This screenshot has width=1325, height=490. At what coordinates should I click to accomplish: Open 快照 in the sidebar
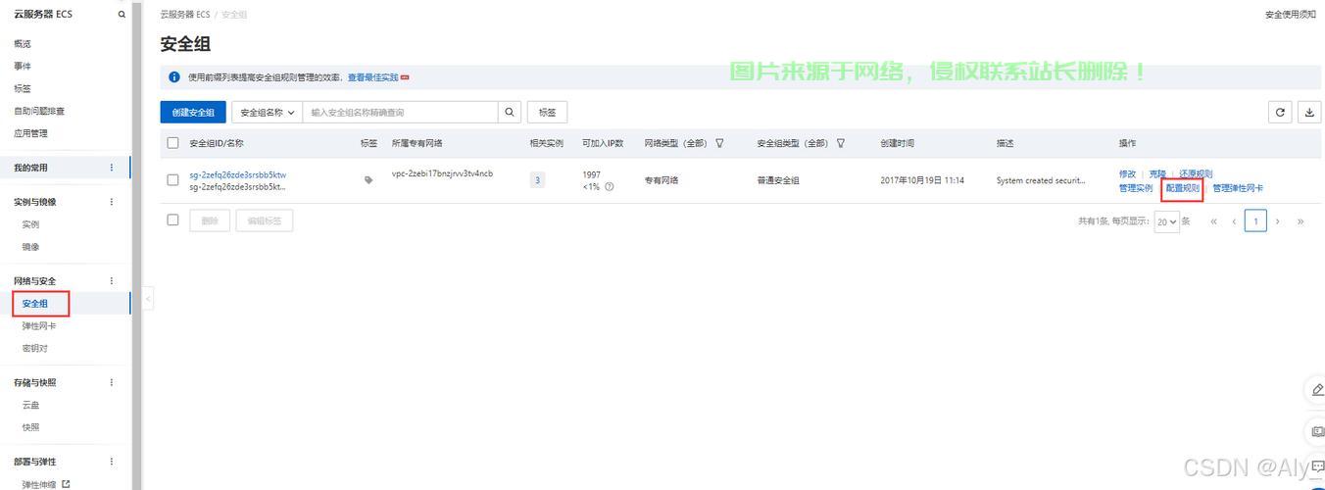(x=30, y=427)
